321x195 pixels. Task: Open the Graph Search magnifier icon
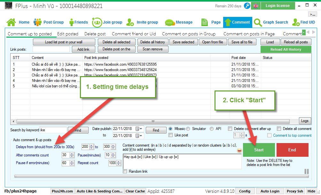[258, 22]
